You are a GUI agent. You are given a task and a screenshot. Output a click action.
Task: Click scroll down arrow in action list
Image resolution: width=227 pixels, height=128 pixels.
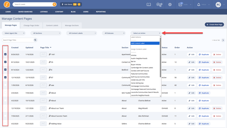click(x=160, y=96)
